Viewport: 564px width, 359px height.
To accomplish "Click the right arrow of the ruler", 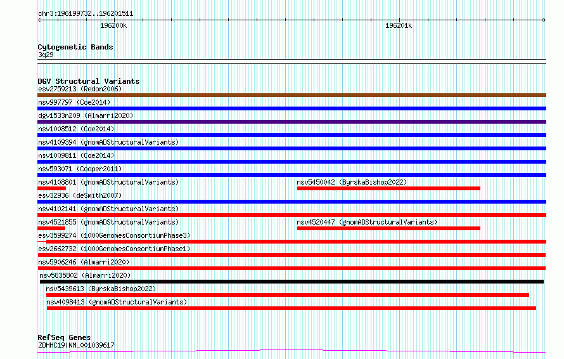I will point(544,20).
